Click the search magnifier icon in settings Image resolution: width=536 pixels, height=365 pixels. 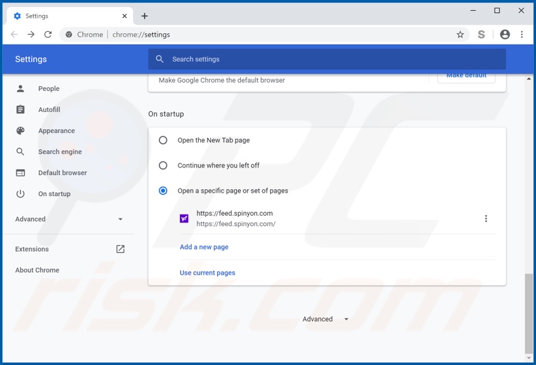[159, 59]
